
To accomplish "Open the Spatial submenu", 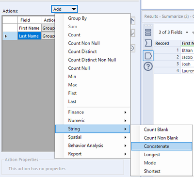I will click(x=93, y=137).
